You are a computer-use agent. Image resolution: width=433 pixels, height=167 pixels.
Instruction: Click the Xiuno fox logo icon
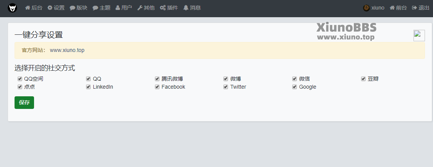coord(12,8)
